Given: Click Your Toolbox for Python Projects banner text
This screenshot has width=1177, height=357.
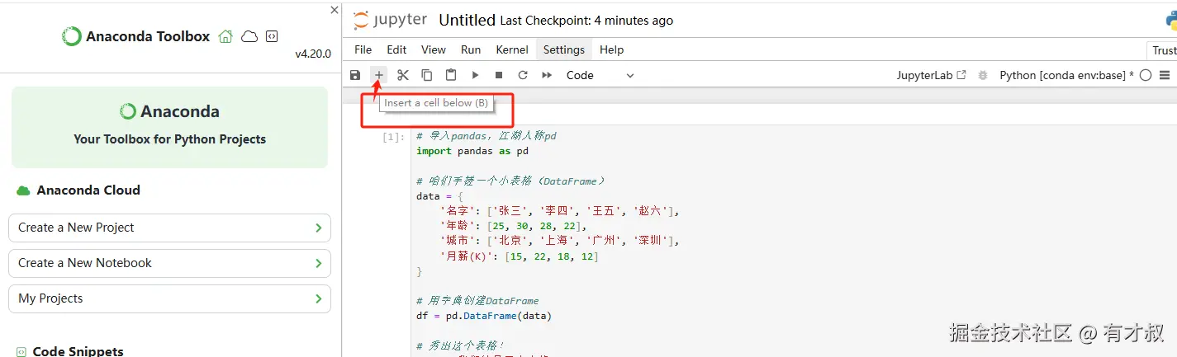Looking at the screenshot, I should (x=169, y=139).
